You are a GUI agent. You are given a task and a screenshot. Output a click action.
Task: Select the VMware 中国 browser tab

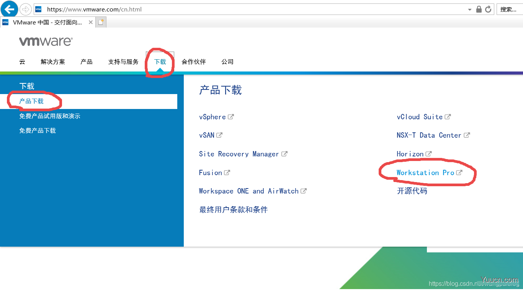pyautogui.click(x=47, y=22)
